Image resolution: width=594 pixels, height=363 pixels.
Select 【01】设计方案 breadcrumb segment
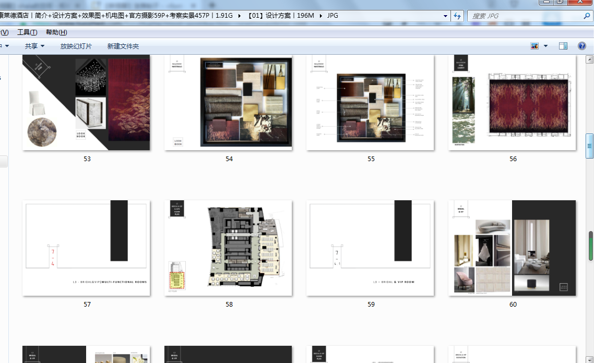[x=281, y=16]
